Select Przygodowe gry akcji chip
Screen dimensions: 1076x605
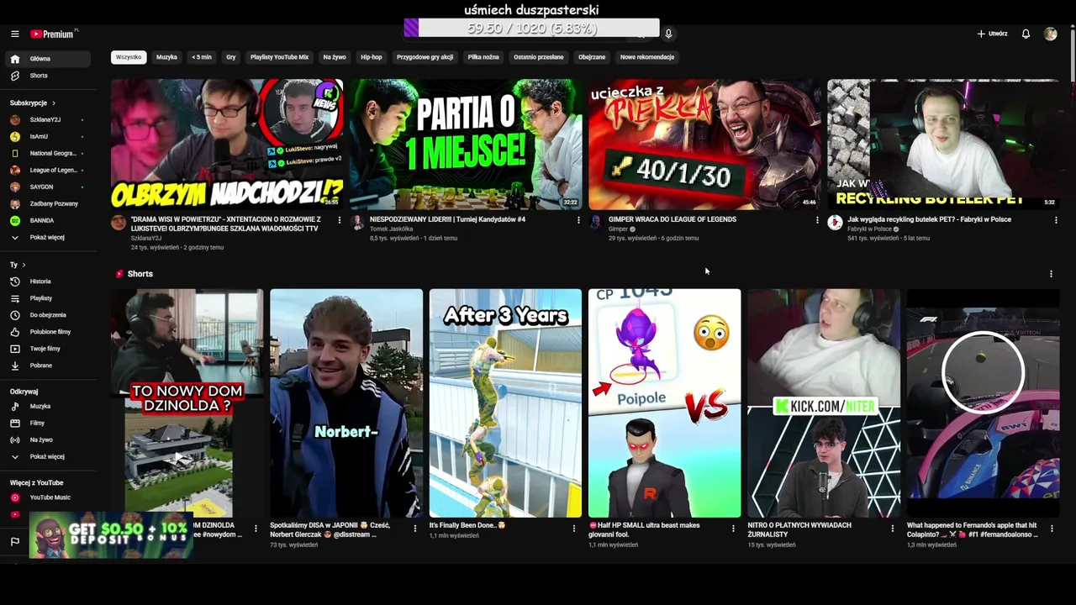click(x=425, y=57)
